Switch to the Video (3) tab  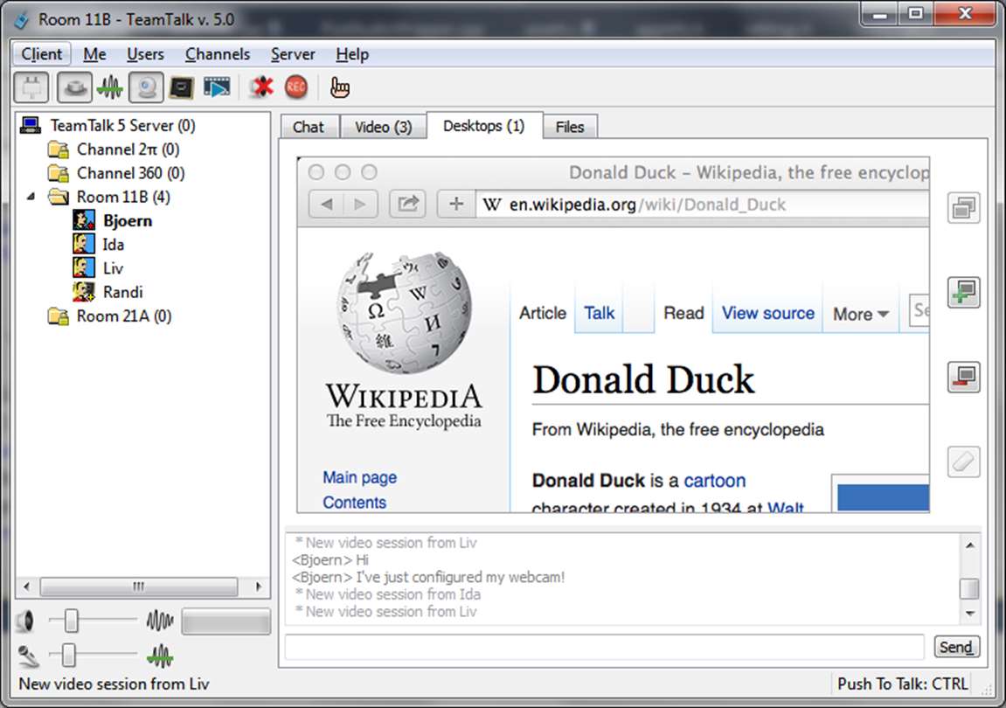(x=383, y=127)
